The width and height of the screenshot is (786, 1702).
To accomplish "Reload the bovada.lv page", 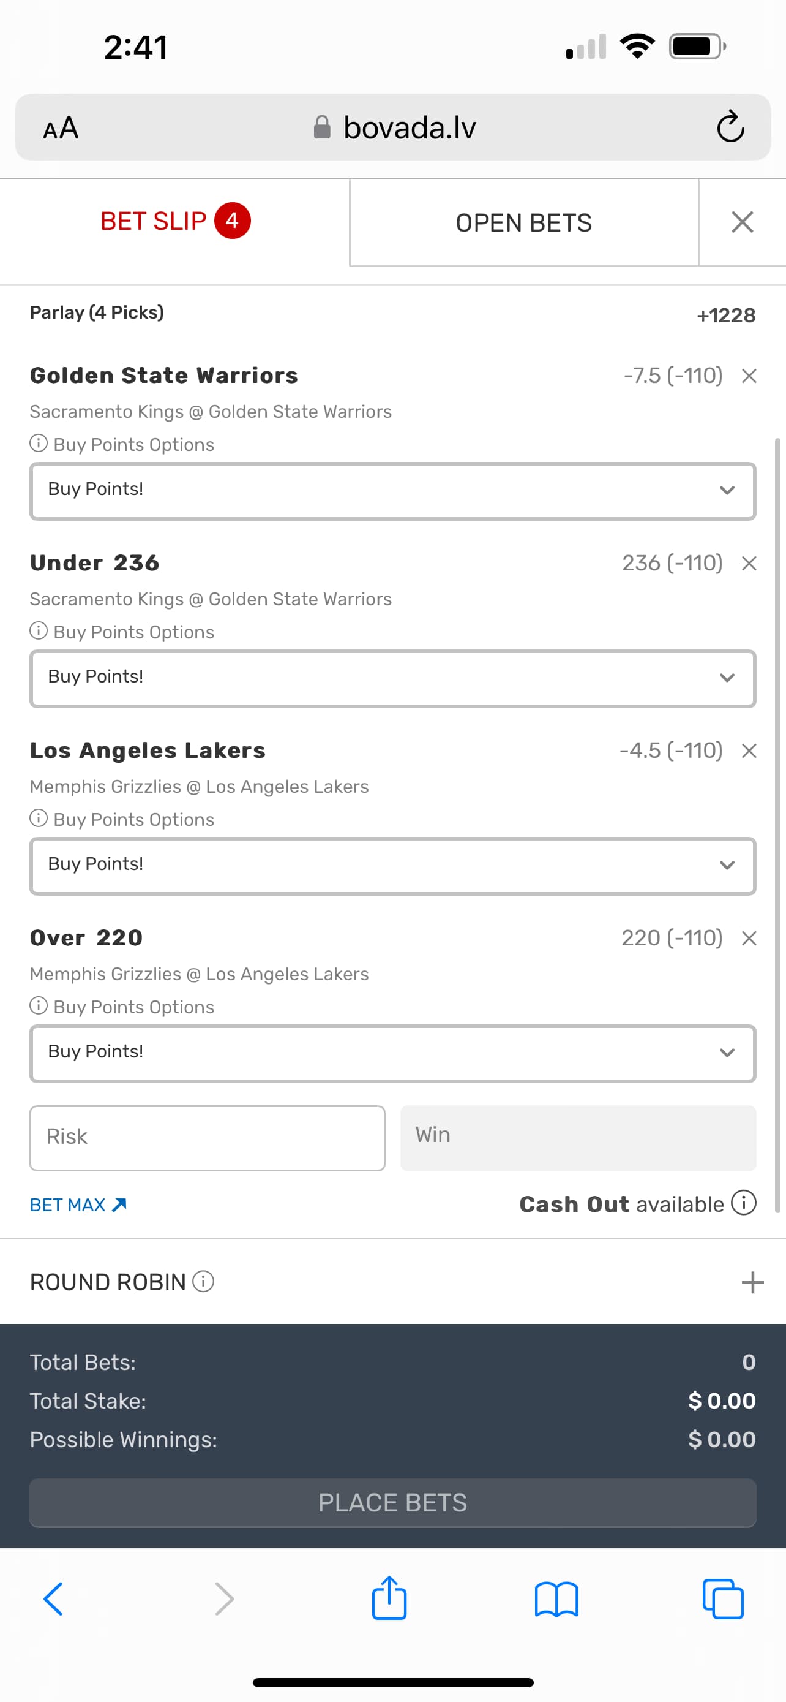I will click(730, 127).
